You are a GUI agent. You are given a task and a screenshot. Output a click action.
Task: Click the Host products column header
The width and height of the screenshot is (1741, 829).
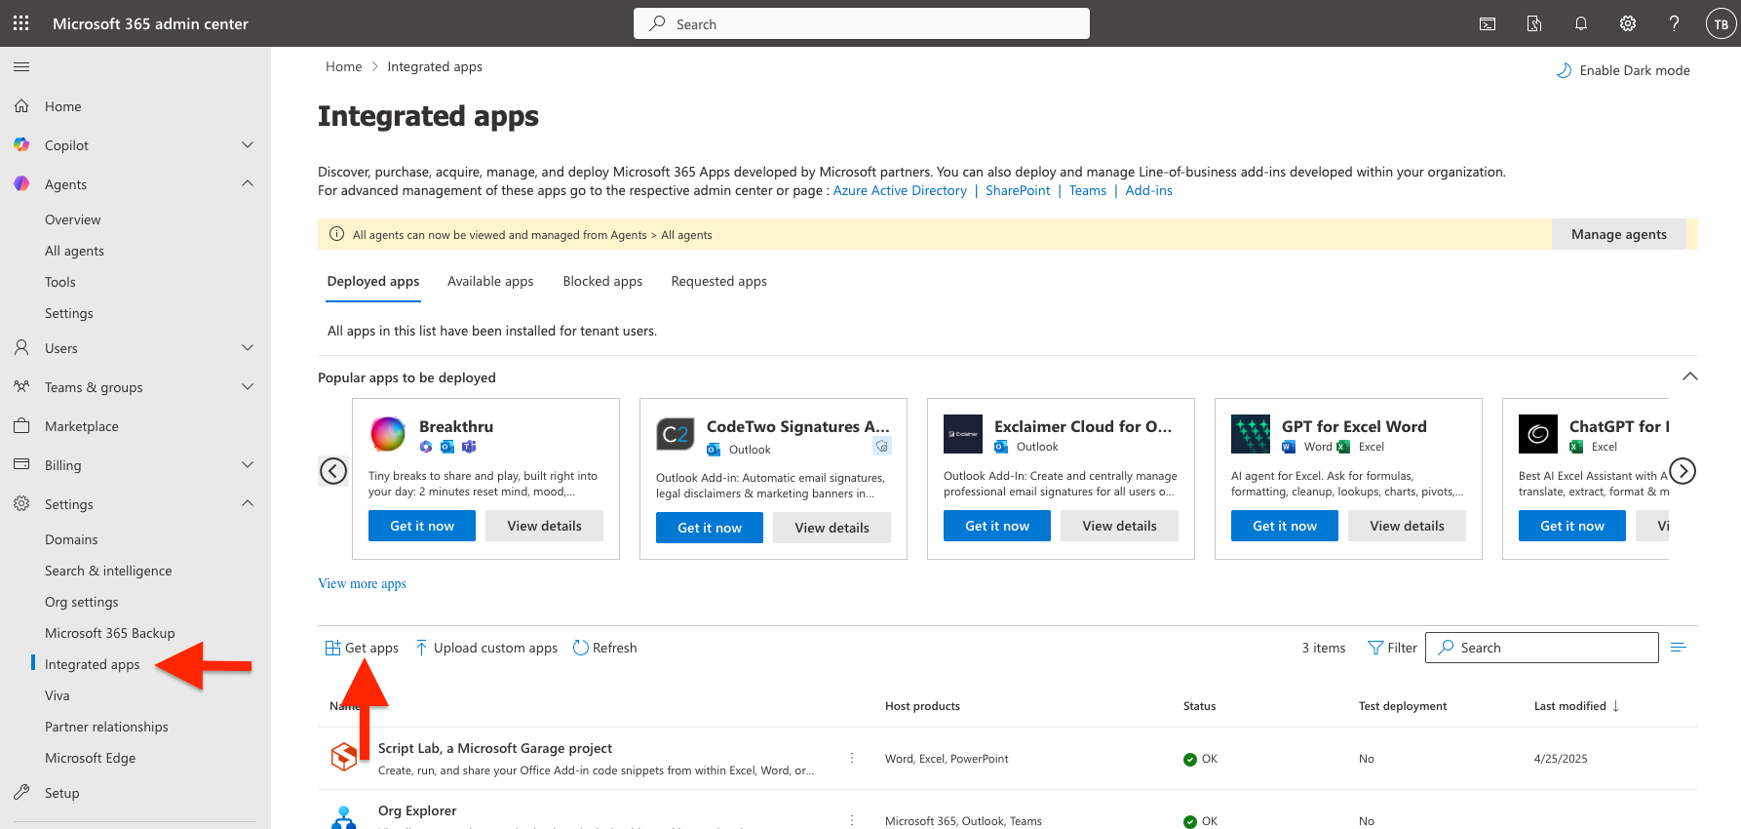tap(922, 706)
